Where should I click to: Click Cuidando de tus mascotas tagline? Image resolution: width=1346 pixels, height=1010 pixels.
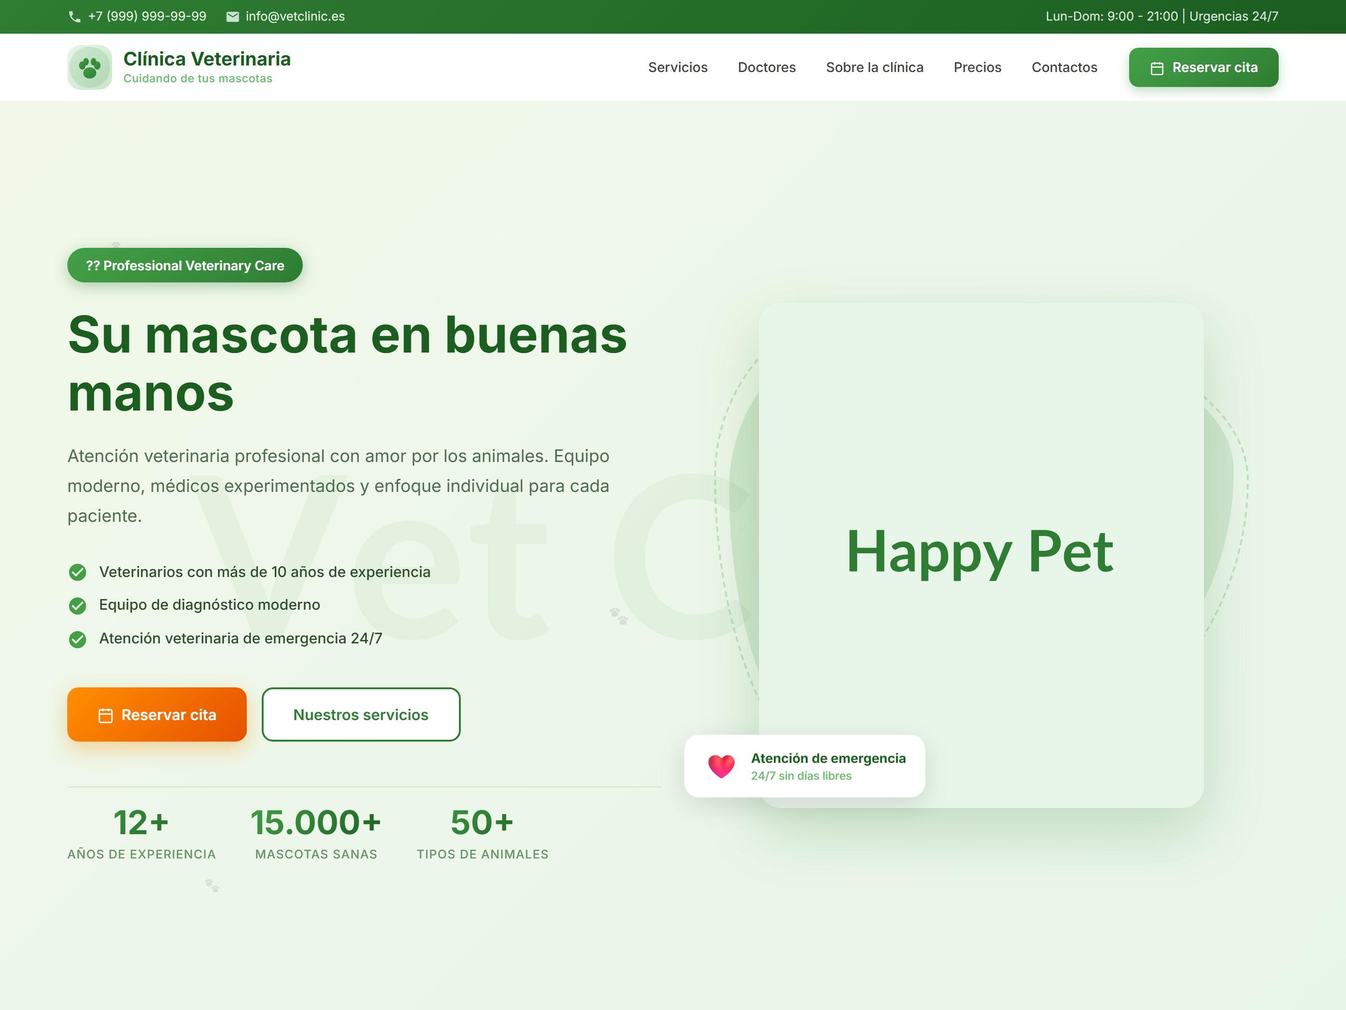pos(198,79)
